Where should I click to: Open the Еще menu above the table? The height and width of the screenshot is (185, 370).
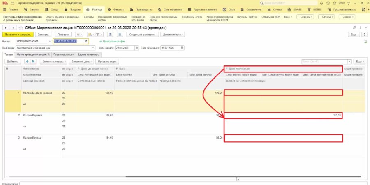359,62
